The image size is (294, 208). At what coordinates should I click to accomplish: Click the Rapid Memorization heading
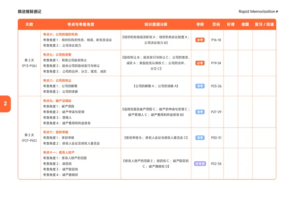257,11
